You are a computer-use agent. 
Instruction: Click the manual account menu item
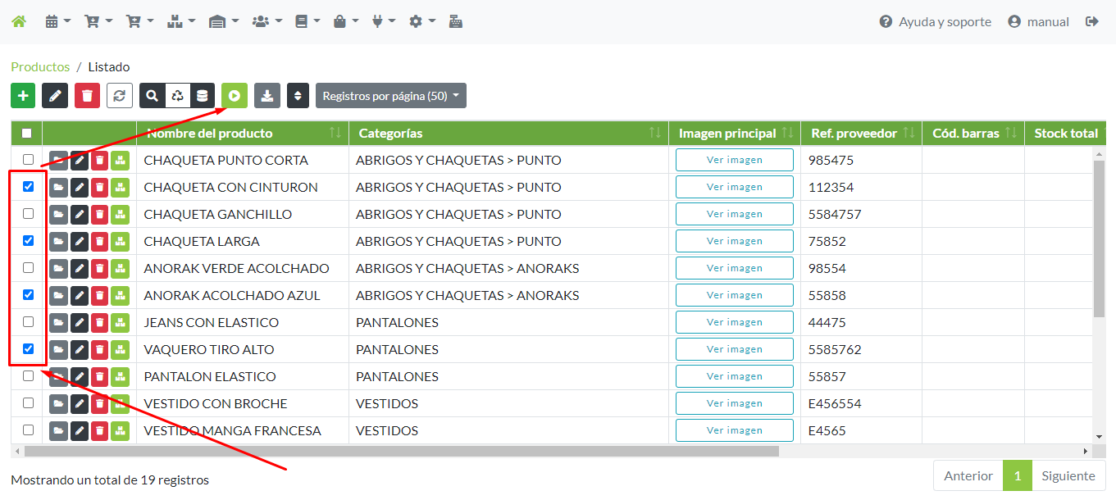click(1047, 22)
